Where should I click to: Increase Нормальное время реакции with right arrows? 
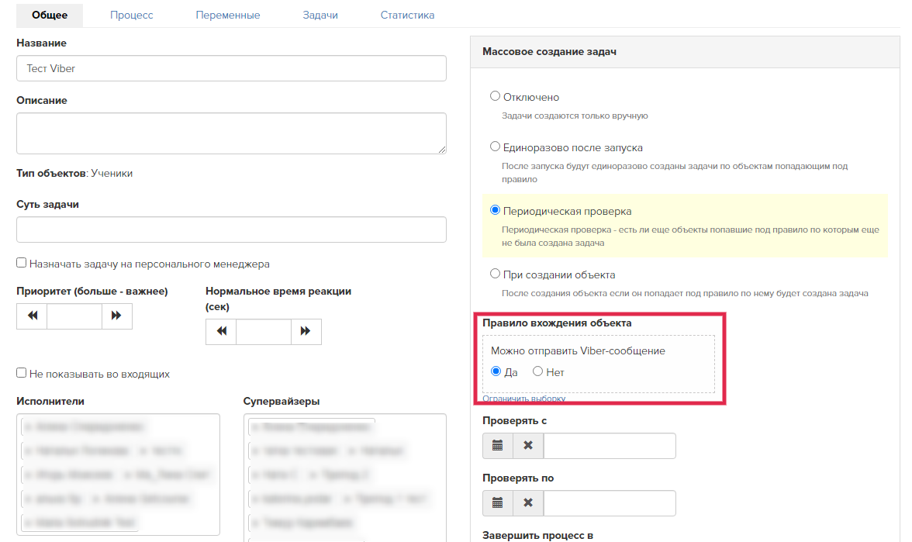click(x=306, y=331)
